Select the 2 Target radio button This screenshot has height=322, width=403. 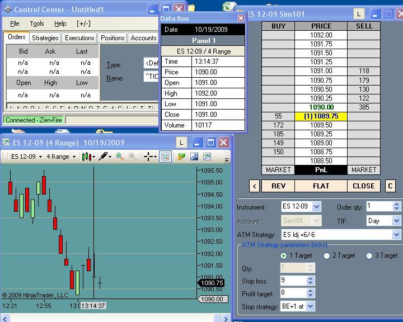pos(326,255)
